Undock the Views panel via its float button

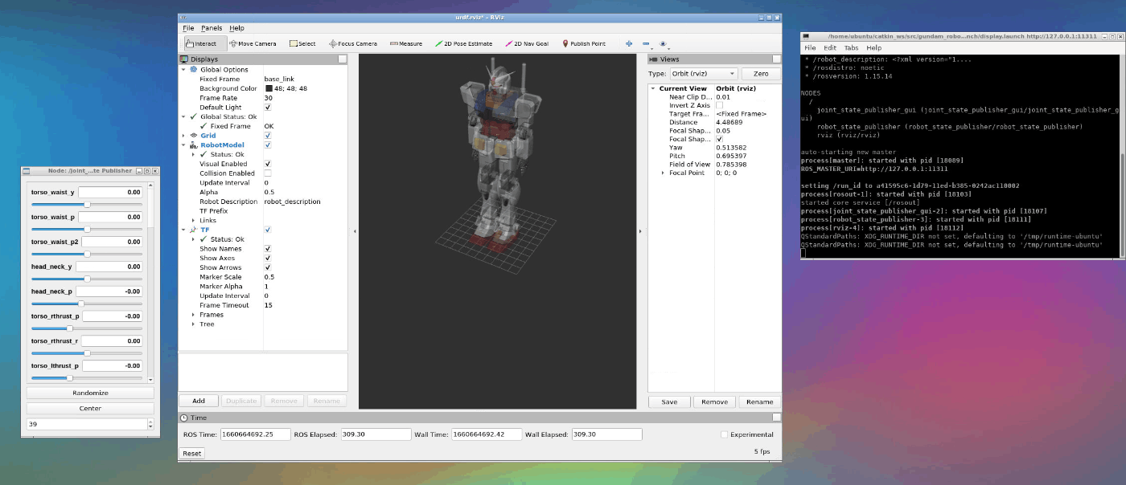776,59
